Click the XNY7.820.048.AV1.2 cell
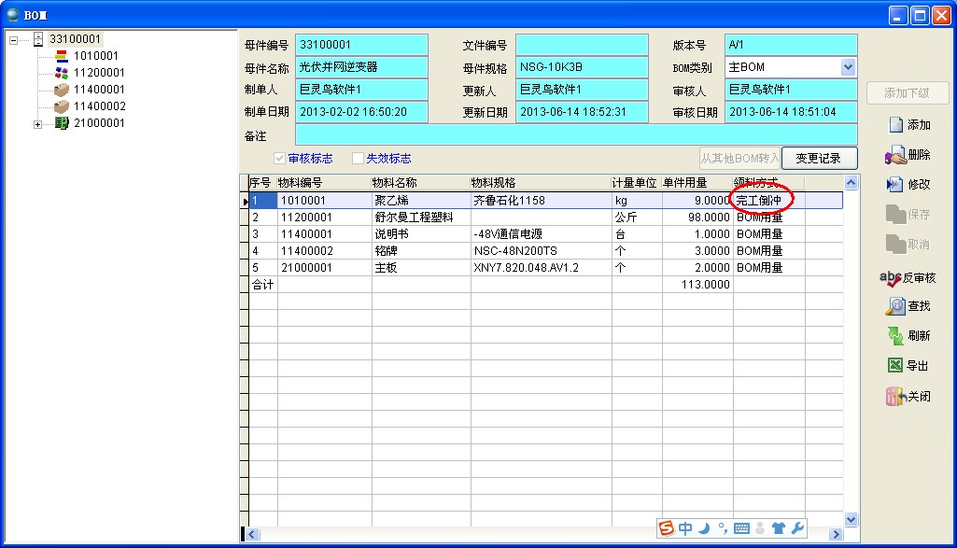The image size is (957, 548). (x=541, y=268)
